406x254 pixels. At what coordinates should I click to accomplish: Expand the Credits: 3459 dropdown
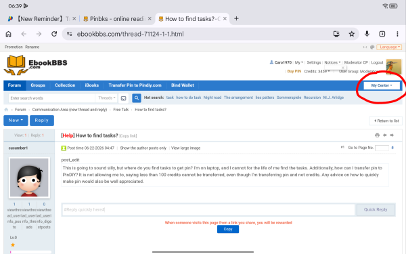(317, 71)
